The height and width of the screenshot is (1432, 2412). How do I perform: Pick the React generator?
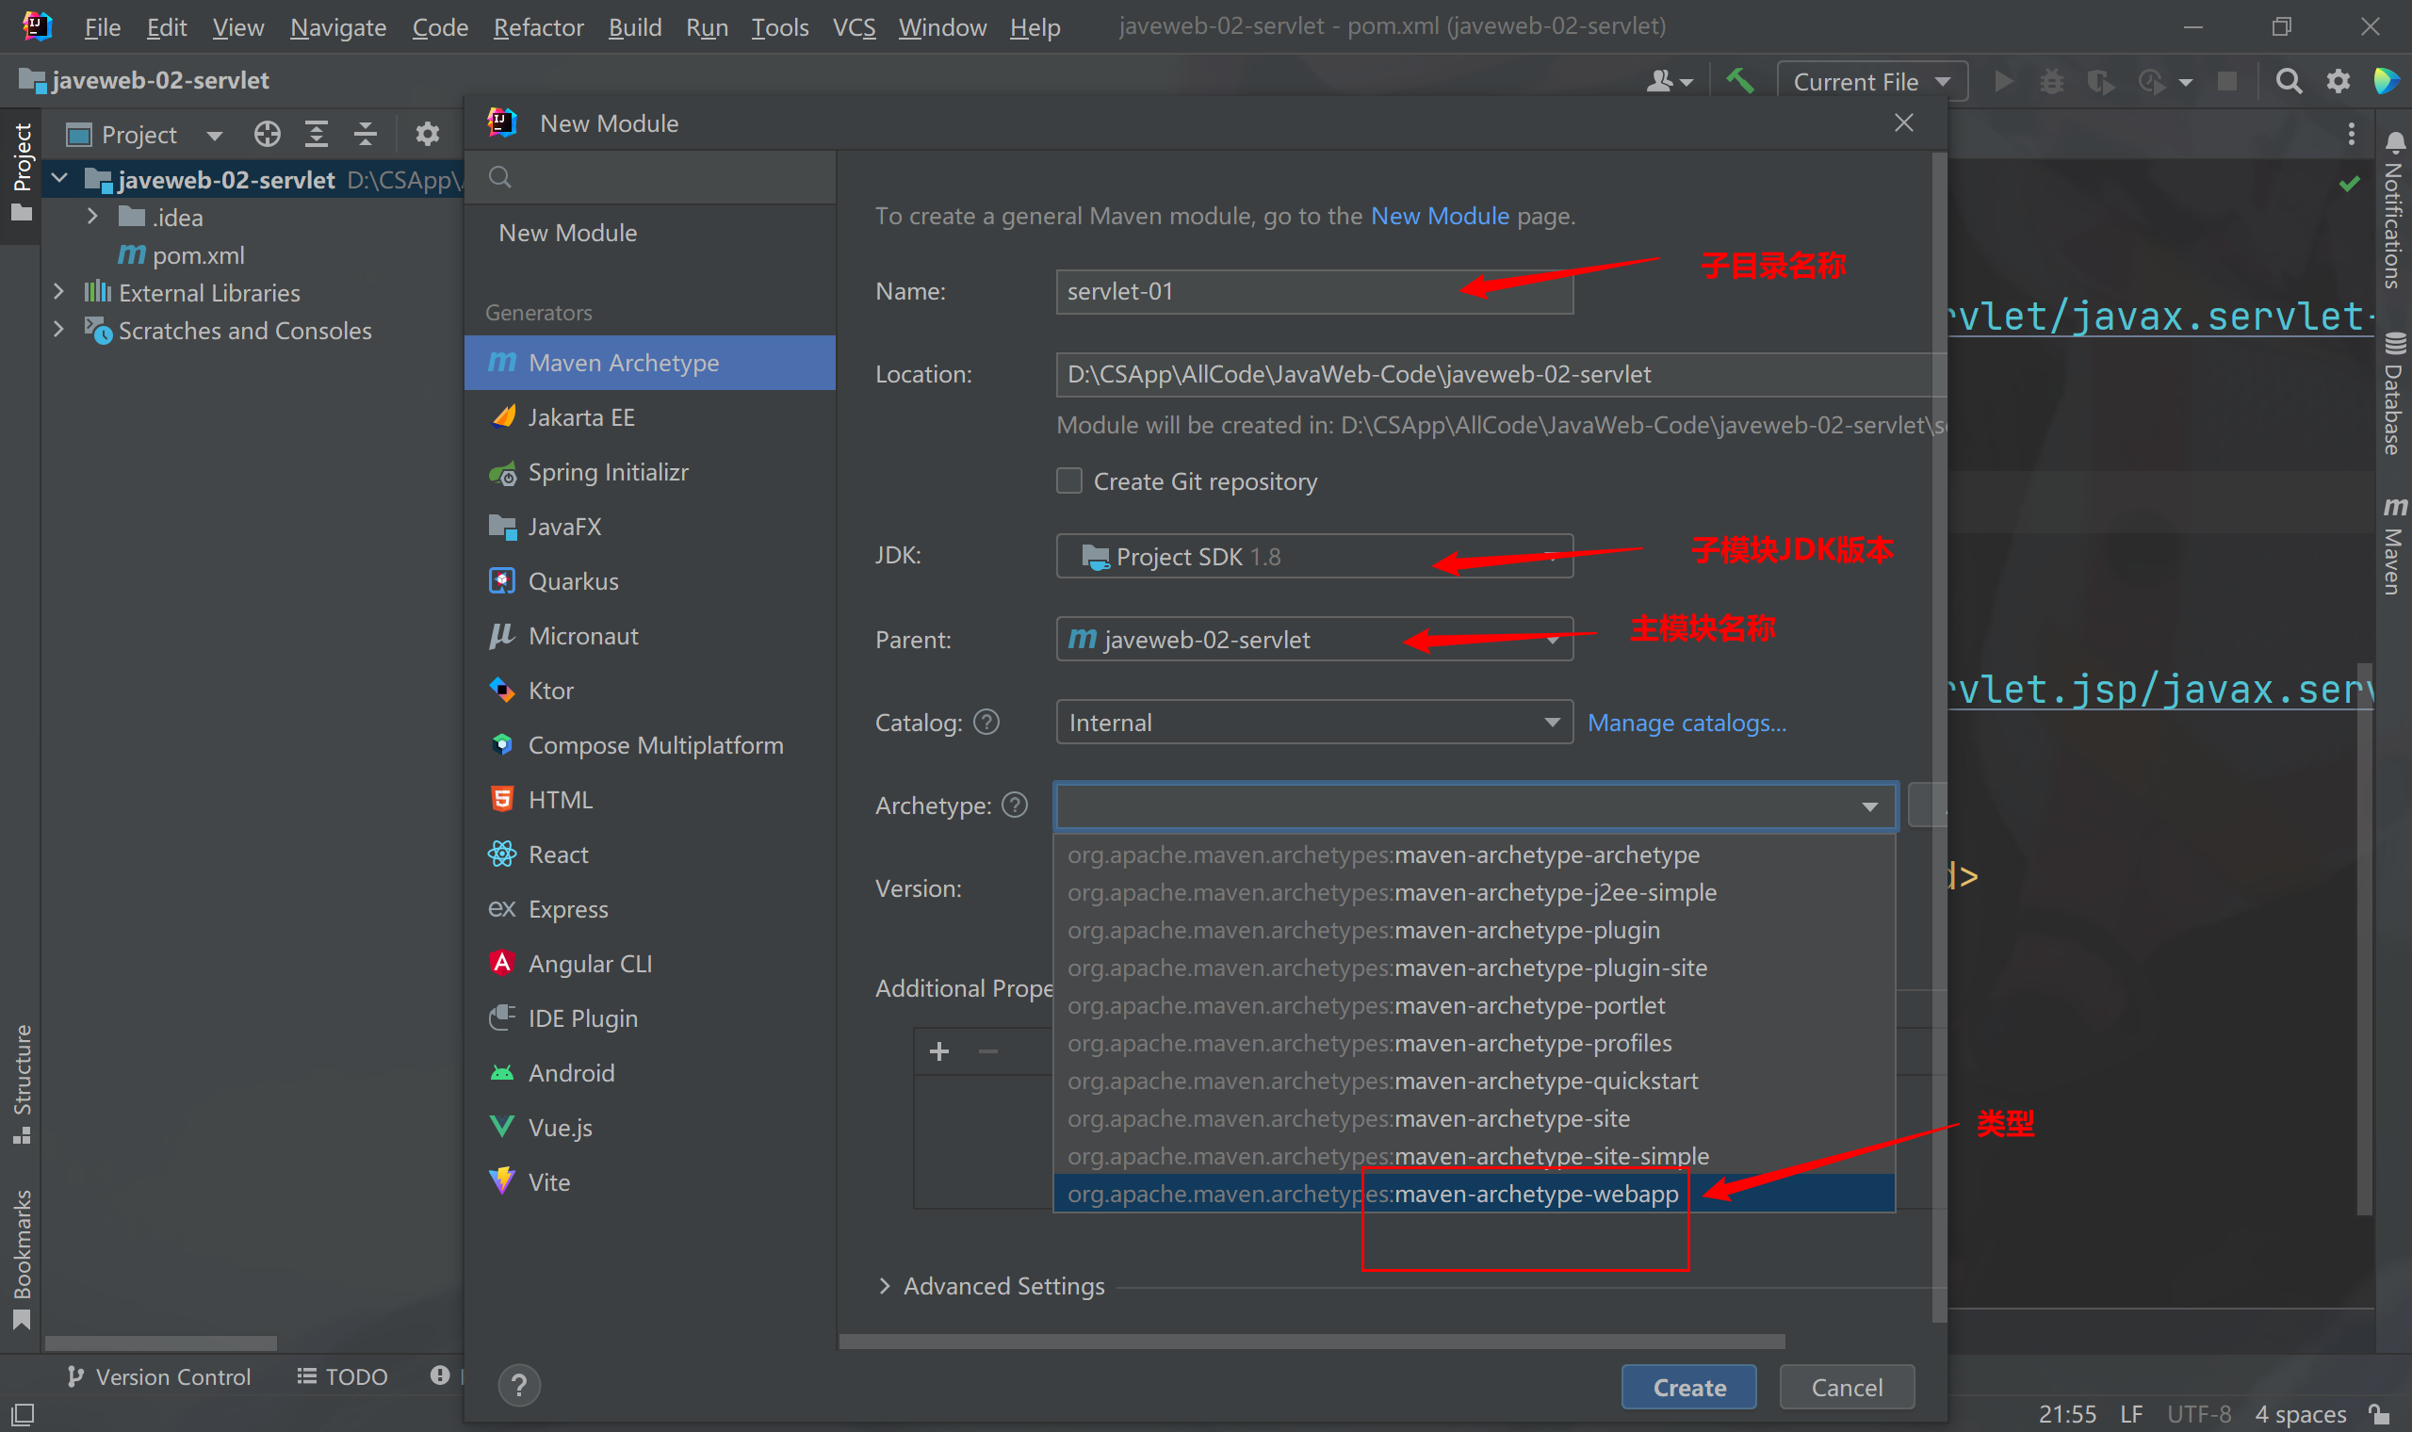point(649,854)
